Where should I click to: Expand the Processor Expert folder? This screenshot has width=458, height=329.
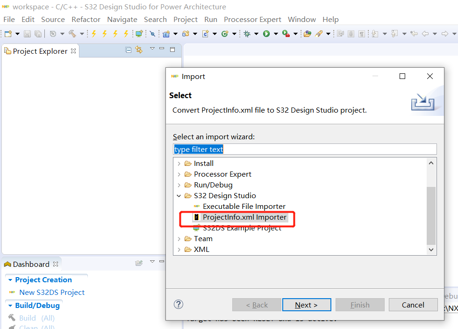coord(179,174)
